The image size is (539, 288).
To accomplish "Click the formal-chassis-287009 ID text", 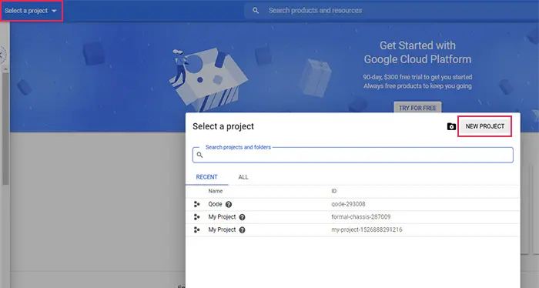I will pyautogui.click(x=361, y=217).
